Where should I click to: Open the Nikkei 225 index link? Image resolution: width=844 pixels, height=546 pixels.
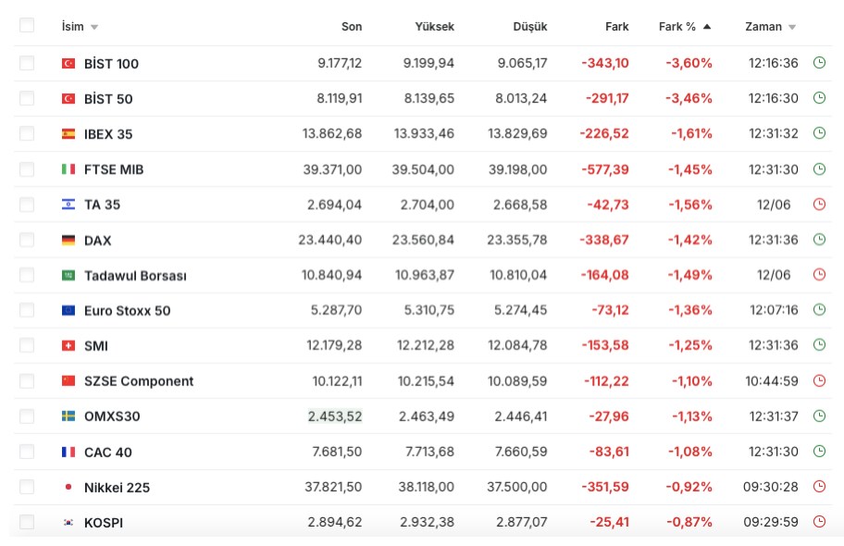point(117,488)
